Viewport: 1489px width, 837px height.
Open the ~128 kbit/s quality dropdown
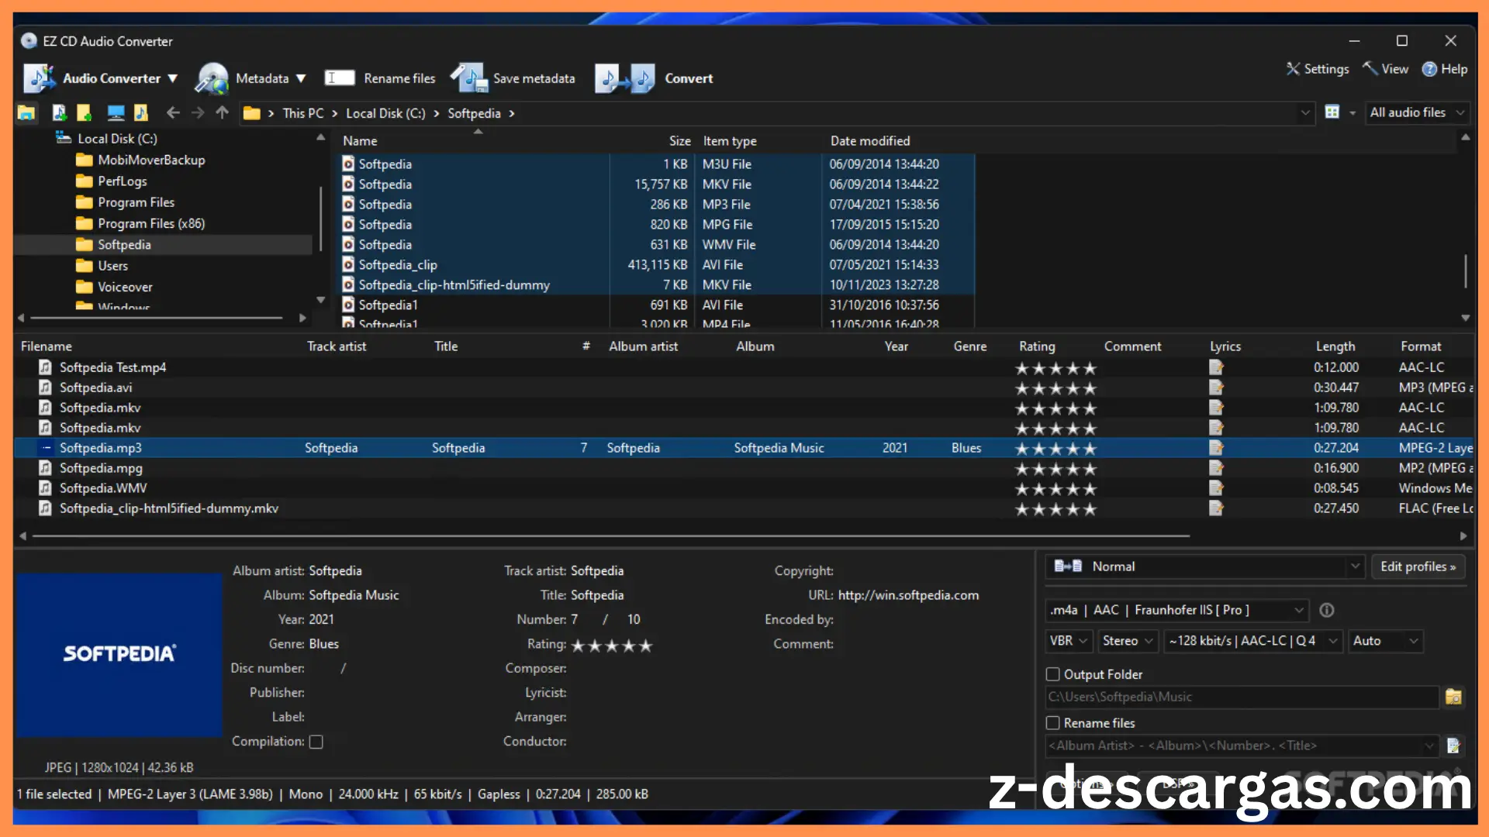[1252, 641]
